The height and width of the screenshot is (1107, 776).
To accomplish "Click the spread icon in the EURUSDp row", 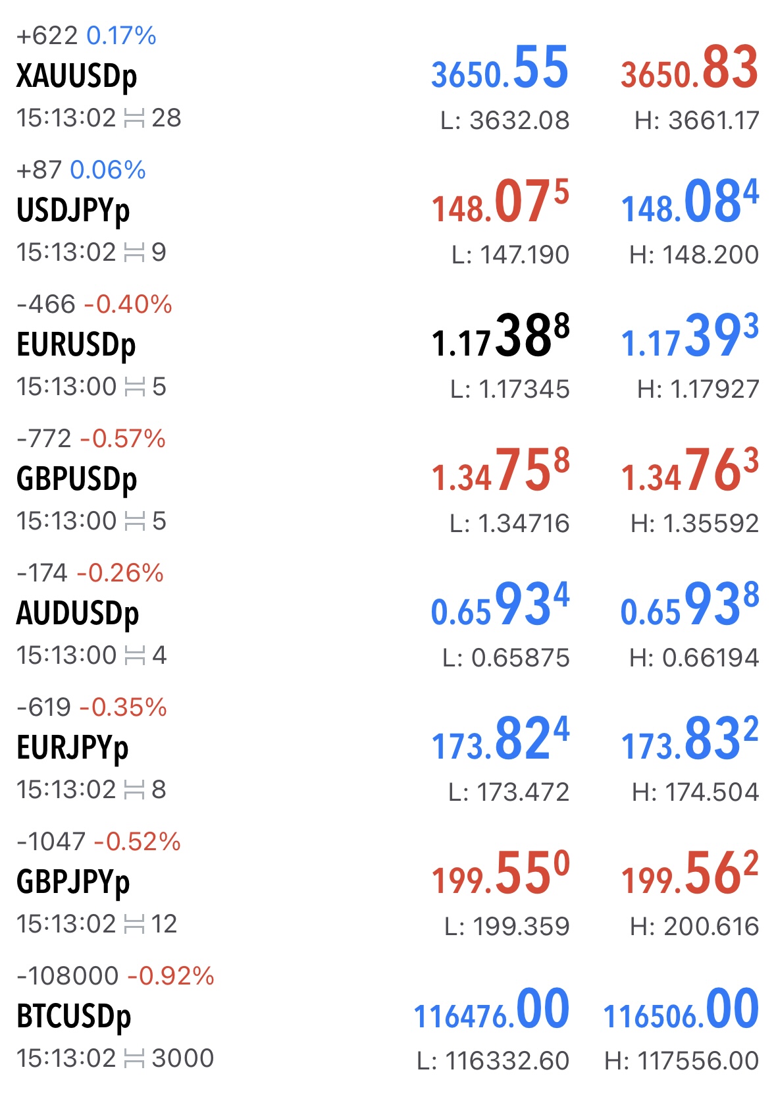I will click(x=134, y=387).
